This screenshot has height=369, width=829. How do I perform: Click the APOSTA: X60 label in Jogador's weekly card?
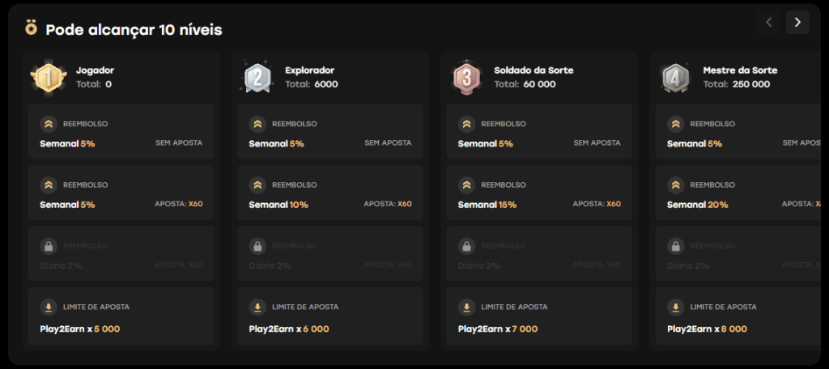[179, 204]
